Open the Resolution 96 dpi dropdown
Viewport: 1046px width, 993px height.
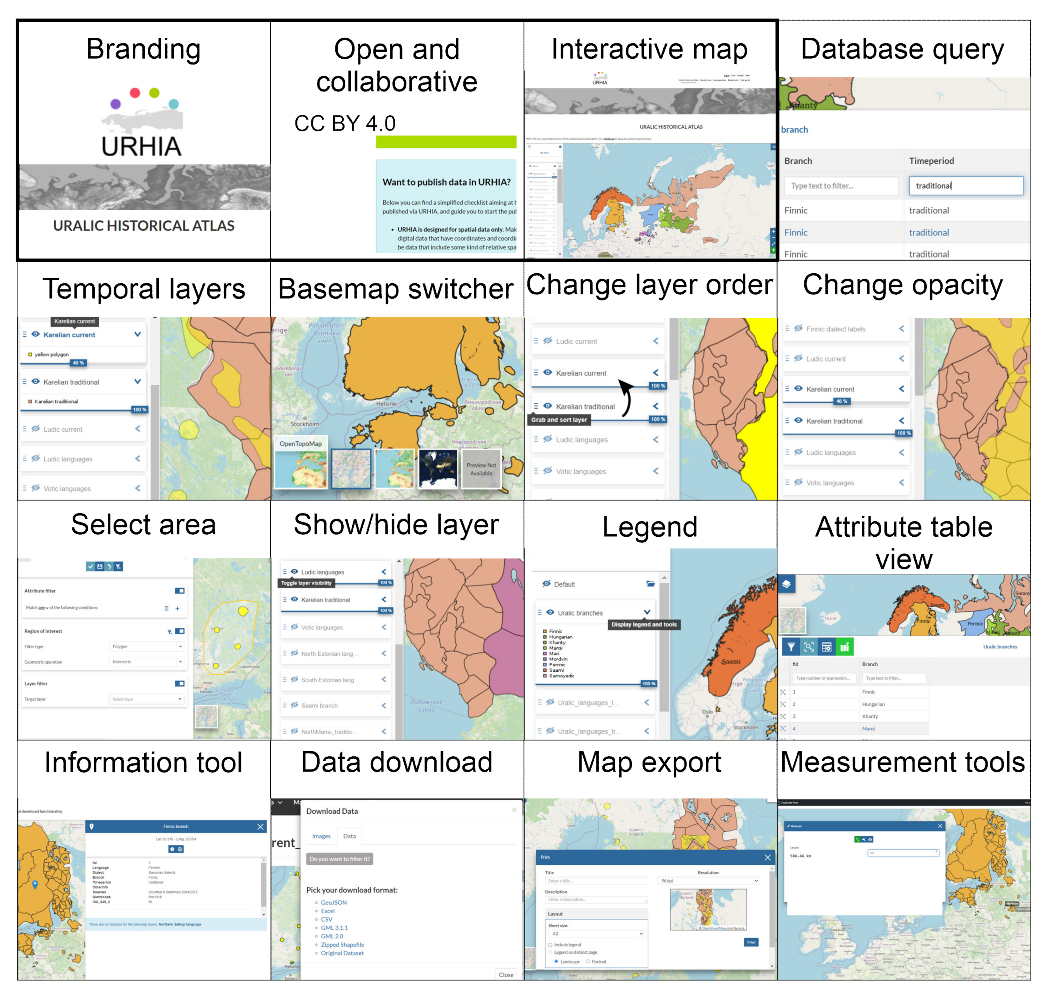click(708, 881)
